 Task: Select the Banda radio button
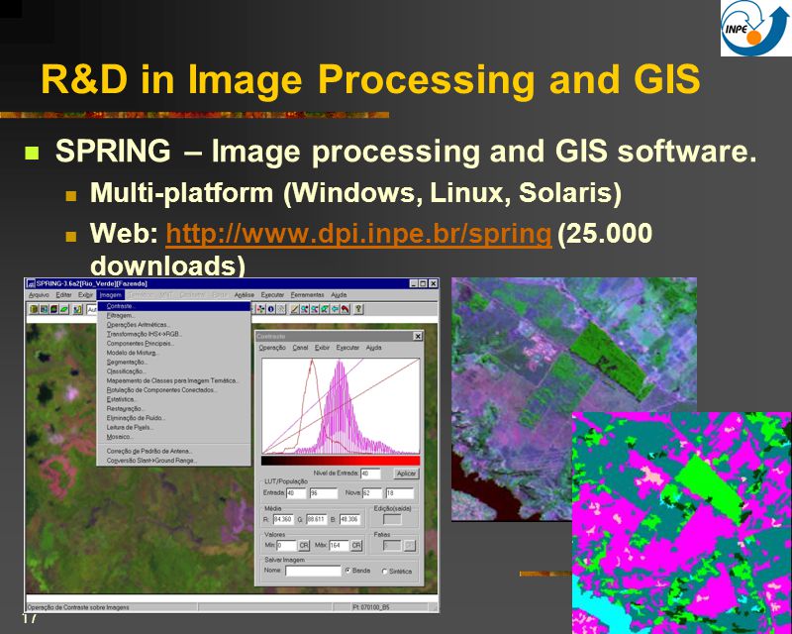[347, 571]
